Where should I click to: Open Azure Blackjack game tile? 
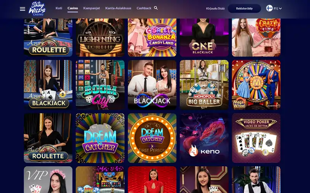[x=48, y=85]
